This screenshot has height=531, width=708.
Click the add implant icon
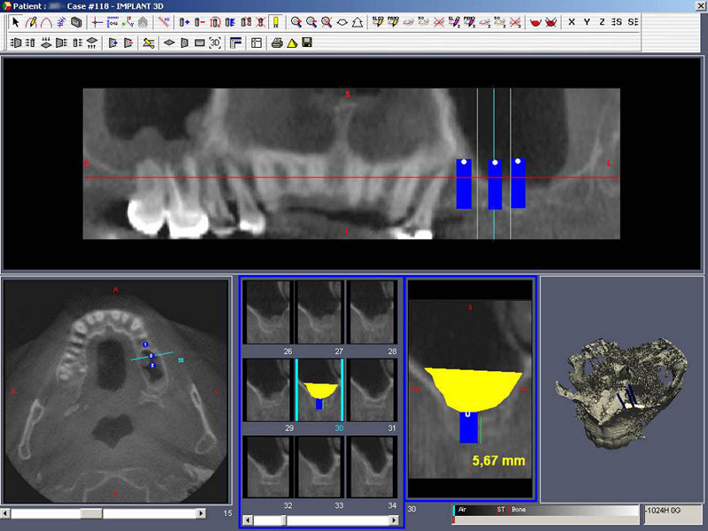[x=184, y=21]
